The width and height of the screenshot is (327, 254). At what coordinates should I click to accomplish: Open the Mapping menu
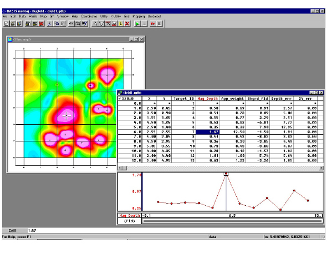click(139, 16)
